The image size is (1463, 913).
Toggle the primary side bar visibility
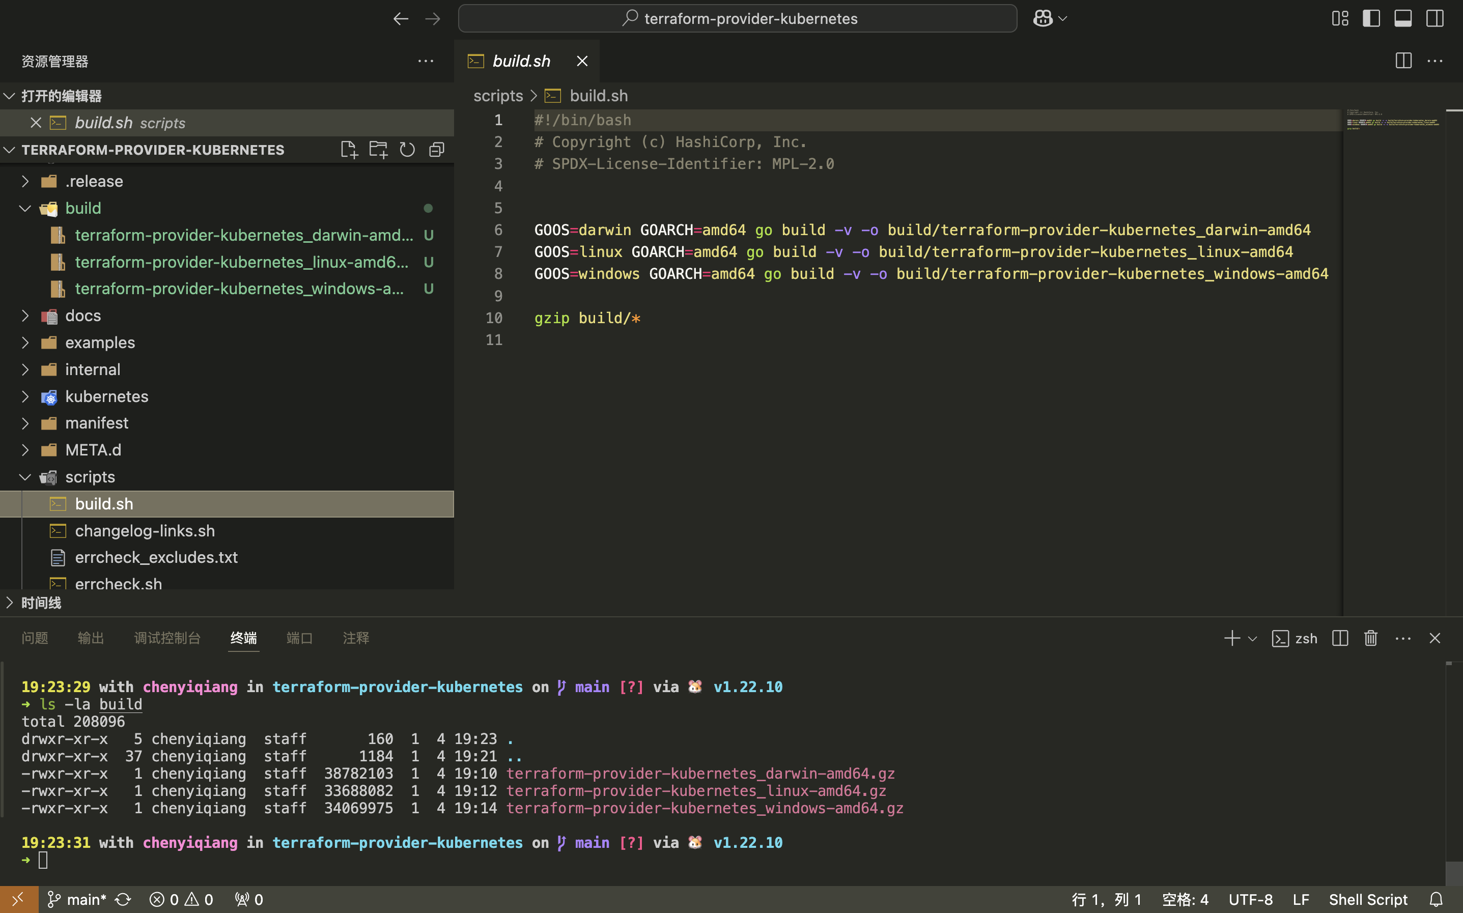point(1371,19)
